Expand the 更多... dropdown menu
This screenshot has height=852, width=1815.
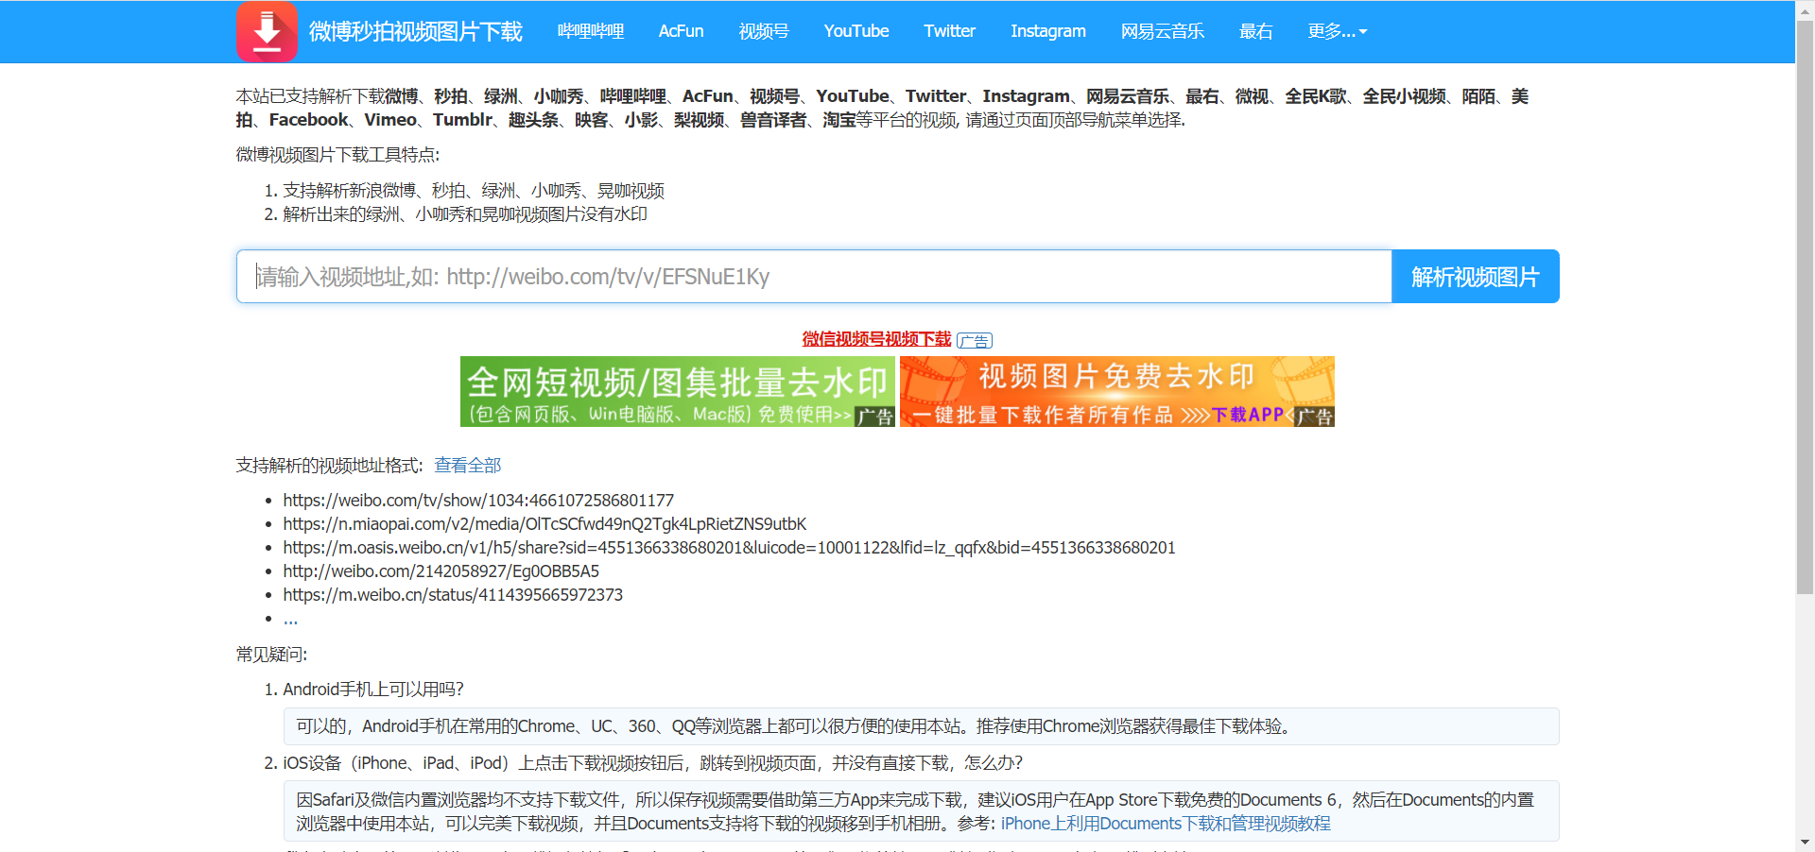(1338, 31)
